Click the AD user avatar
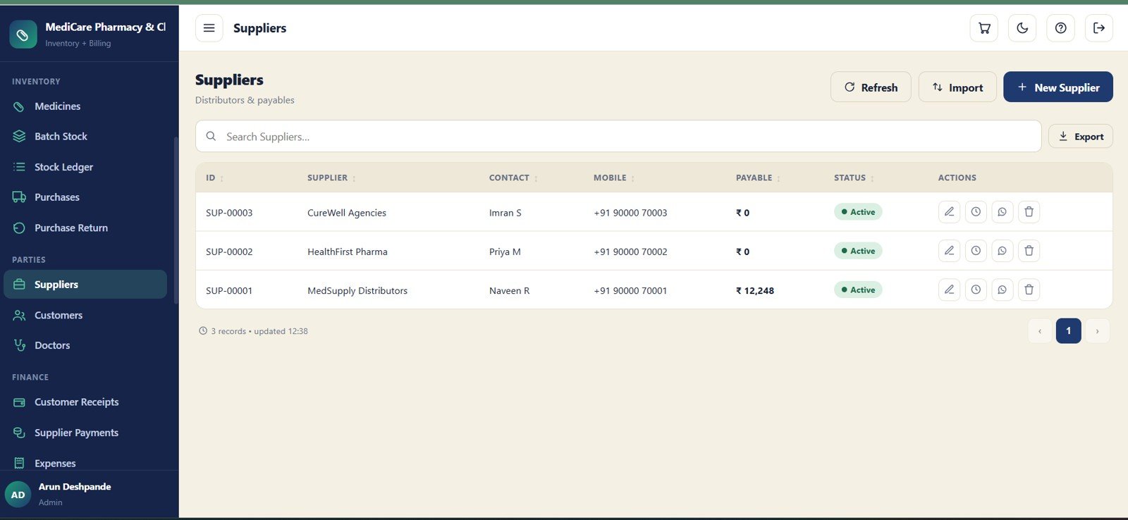This screenshot has width=1128, height=520. point(18,495)
